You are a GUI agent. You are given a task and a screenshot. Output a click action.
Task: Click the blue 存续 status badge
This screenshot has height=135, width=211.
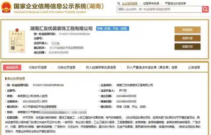point(113,28)
